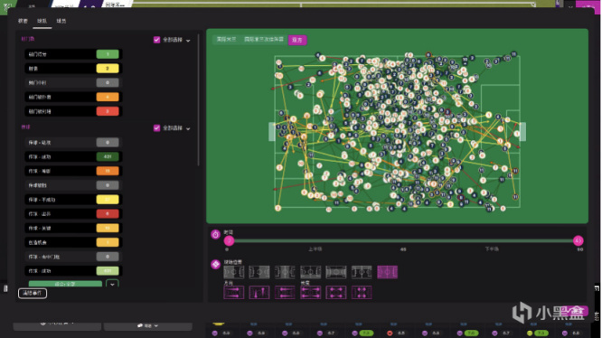
Task: Choose the forward-pass direction arrows icon
Action: pos(233,293)
